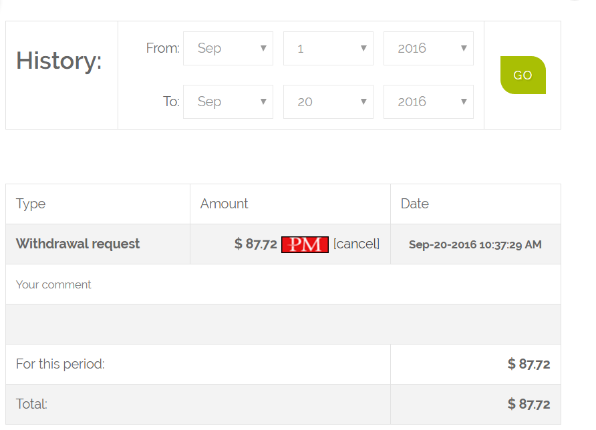The height and width of the screenshot is (430, 596).
Task: Click the Sep-20-2016 10:37:29 AM timestamp
Action: point(475,244)
